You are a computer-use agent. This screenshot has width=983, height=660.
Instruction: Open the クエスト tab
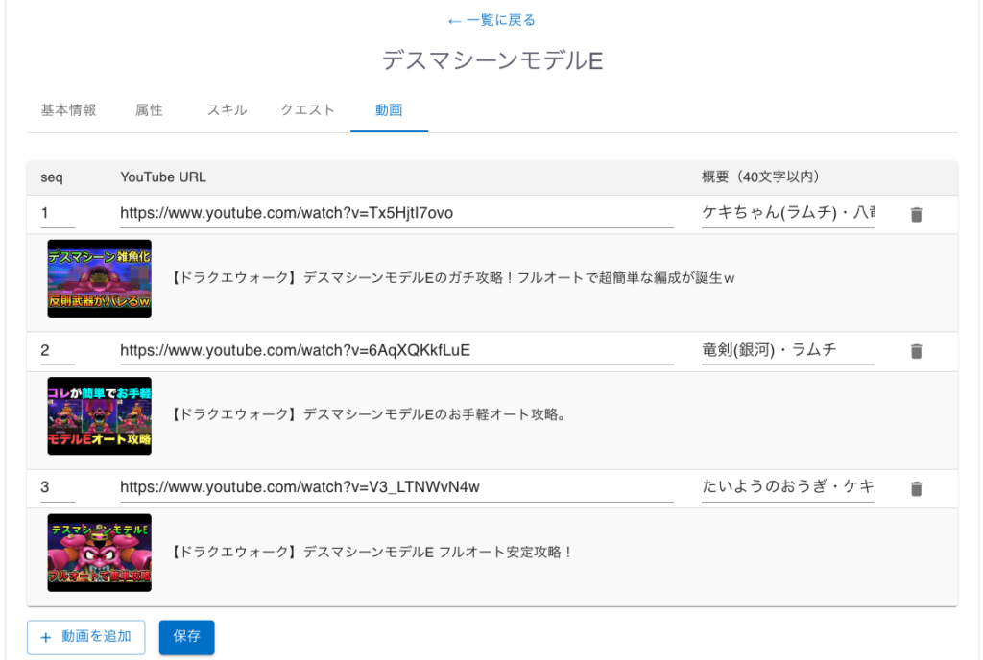(307, 110)
